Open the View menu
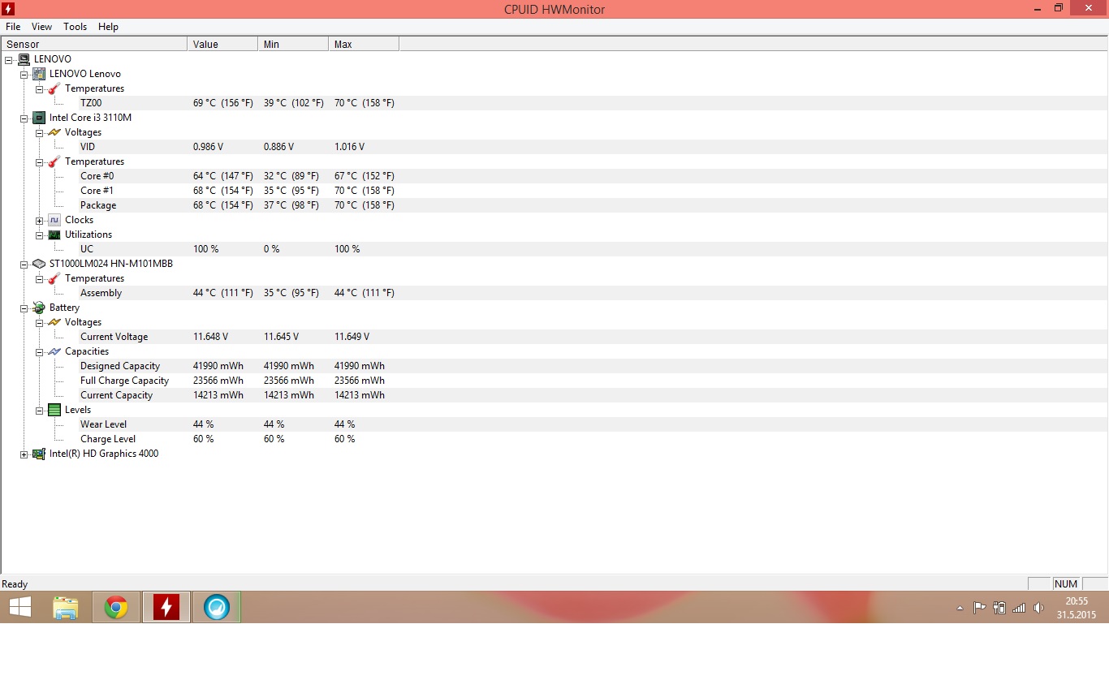Viewport: 1109px width, 680px height. pyautogui.click(x=41, y=27)
